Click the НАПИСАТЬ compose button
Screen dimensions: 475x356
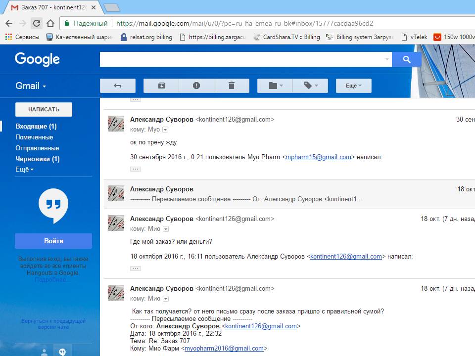44,109
